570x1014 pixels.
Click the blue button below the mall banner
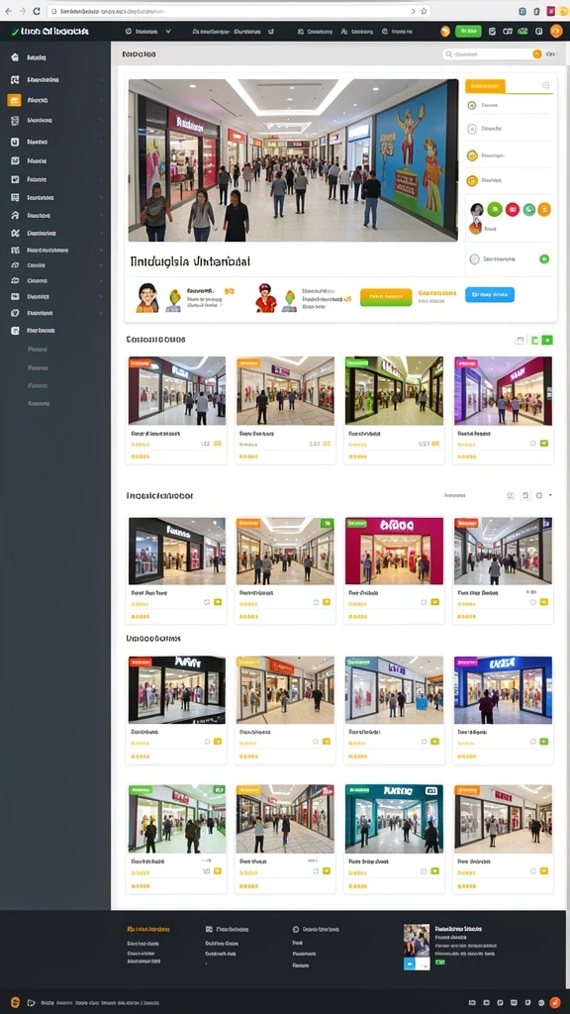tap(490, 295)
